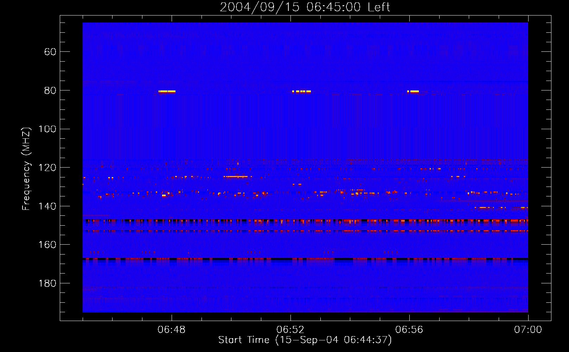569x352 pixels.
Task: Click the 06:52 time tick label
Action: coord(290,330)
